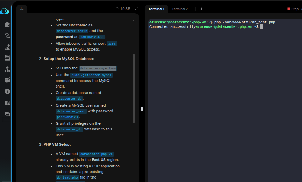The width and height of the screenshot is (302, 182).
Task: Switch to the Terminal 1 tab
Action: pos(156,9)
